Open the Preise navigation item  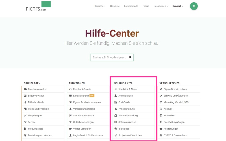point(146,6)
